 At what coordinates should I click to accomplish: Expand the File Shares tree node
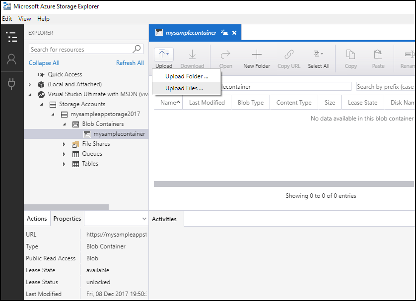64,144
